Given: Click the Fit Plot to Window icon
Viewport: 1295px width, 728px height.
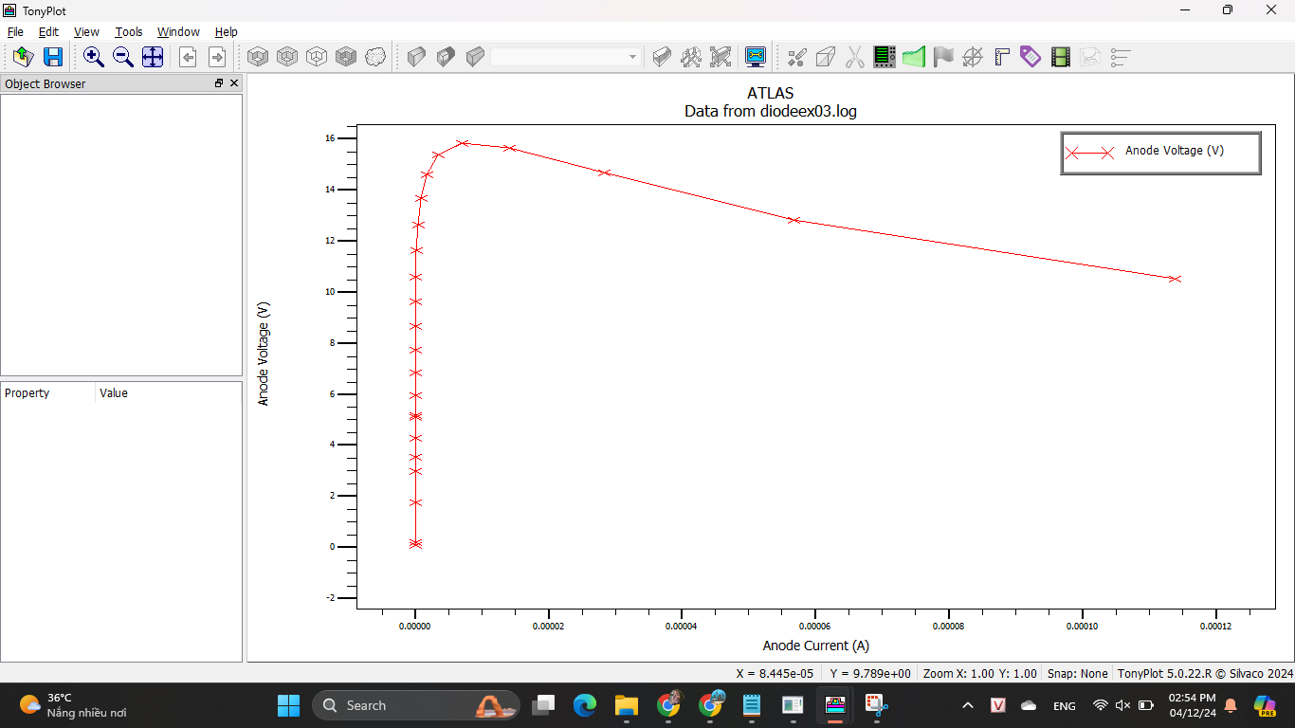Looking at the screenshot, I should [152, 57].
